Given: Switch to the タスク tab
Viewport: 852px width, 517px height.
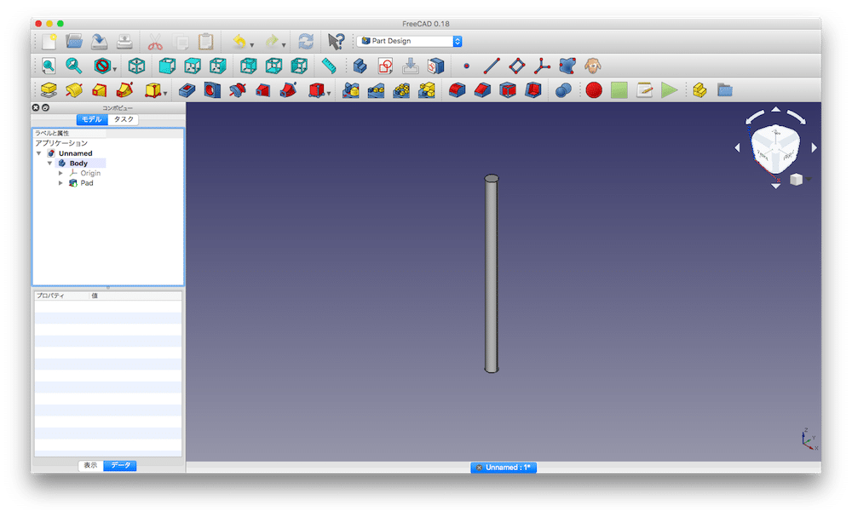Looking at the screenshot, I should (x=124, y=120).
